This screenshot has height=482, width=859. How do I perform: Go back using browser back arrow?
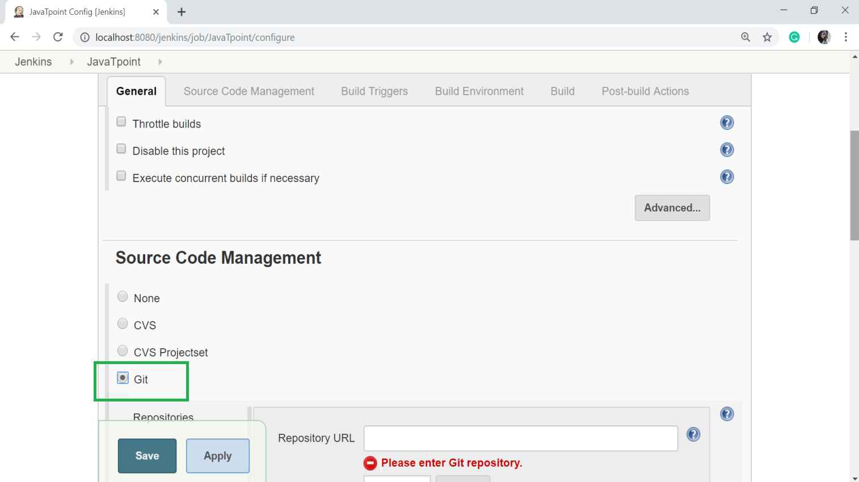click(15, 37)
